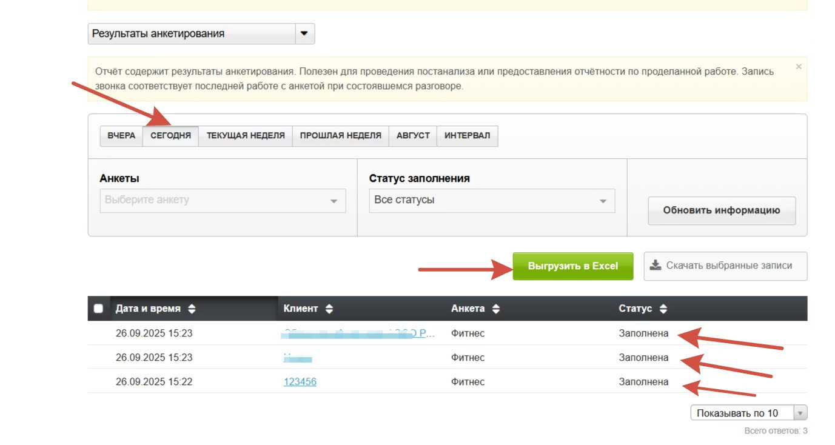Switch to the ВЧЕРА period tab
Image resolution: width=835 pixels, height=445 pixels.
tap(121, 136)
